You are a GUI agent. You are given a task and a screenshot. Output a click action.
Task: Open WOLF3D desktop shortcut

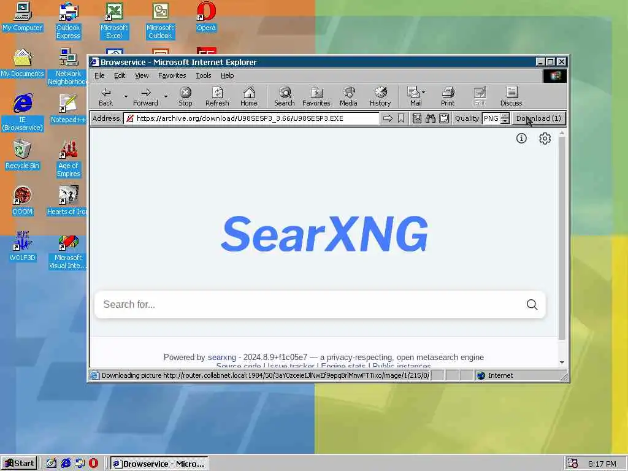[23, 247]
